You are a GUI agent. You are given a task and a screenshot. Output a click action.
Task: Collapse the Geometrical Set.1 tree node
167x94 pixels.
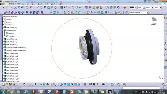[3, 30]
